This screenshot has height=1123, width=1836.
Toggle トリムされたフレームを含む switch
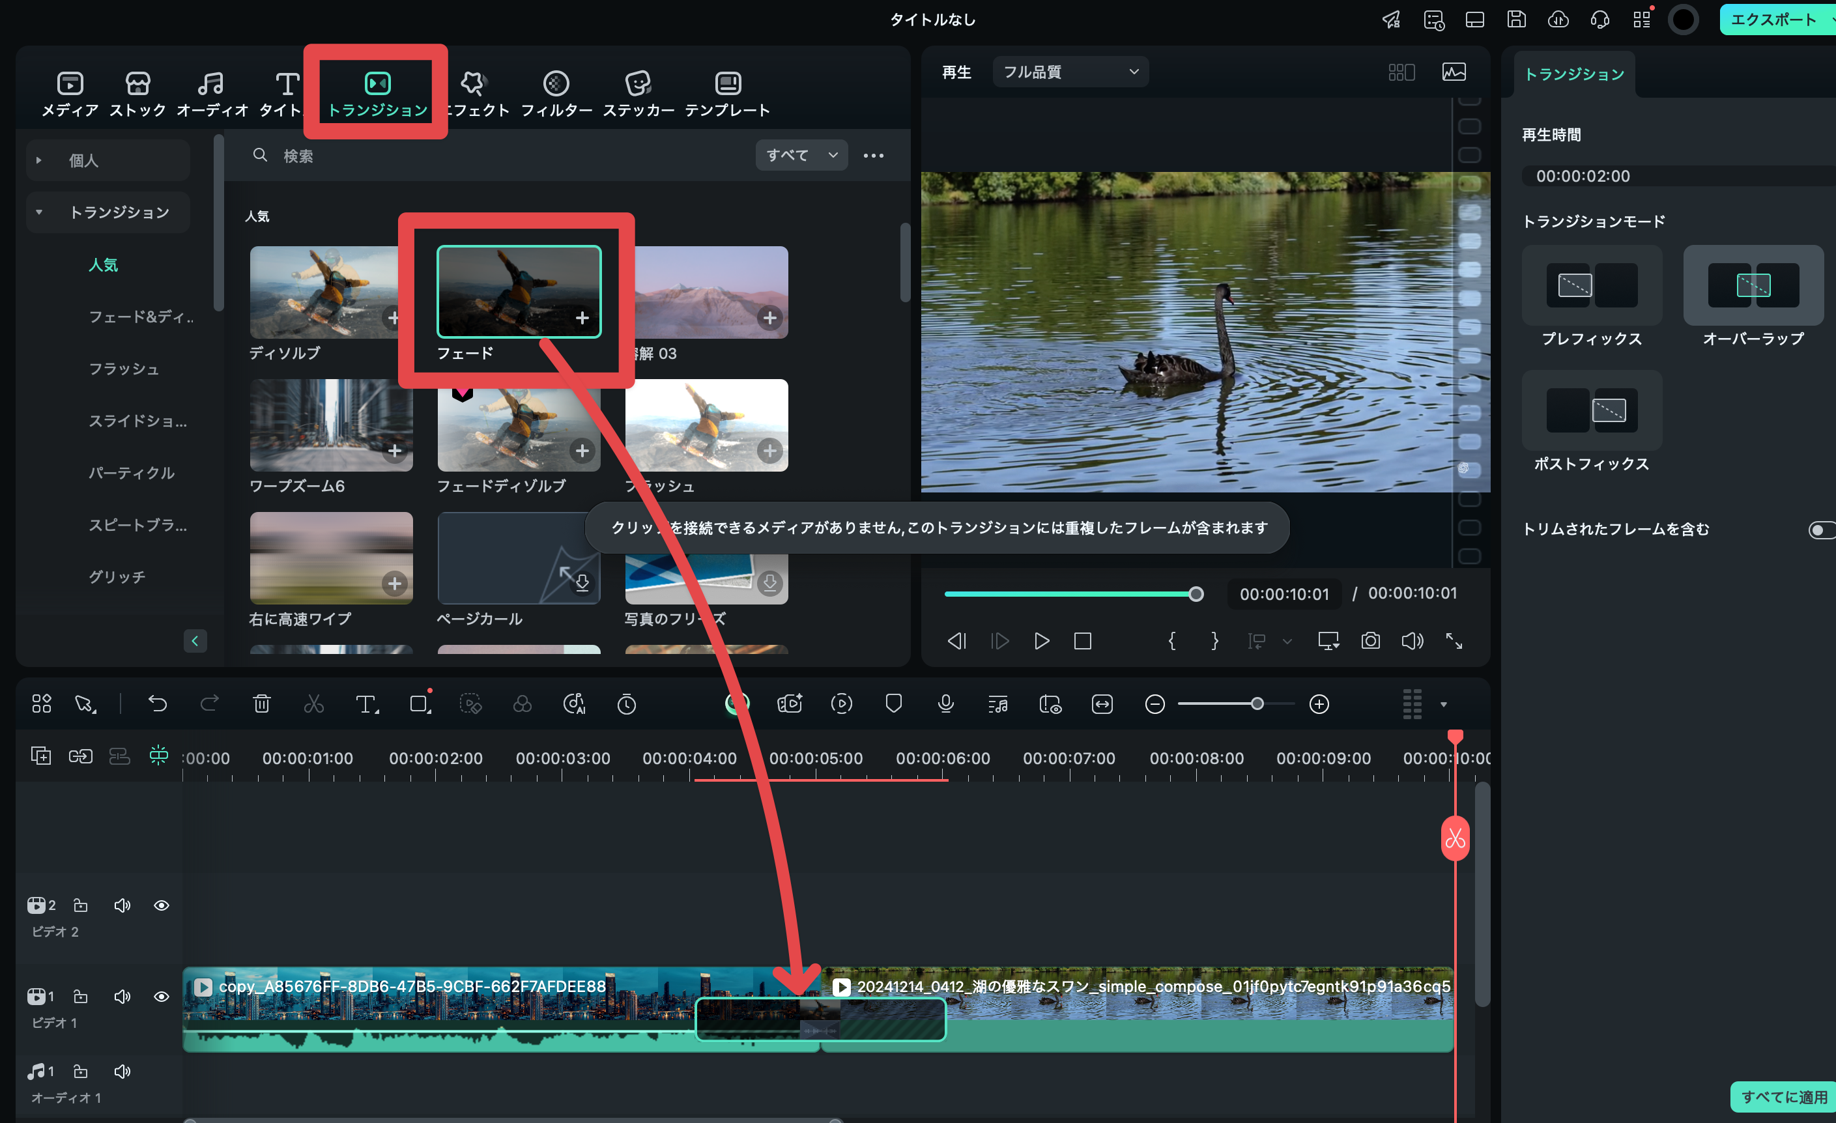click(x=1822, y=530)
